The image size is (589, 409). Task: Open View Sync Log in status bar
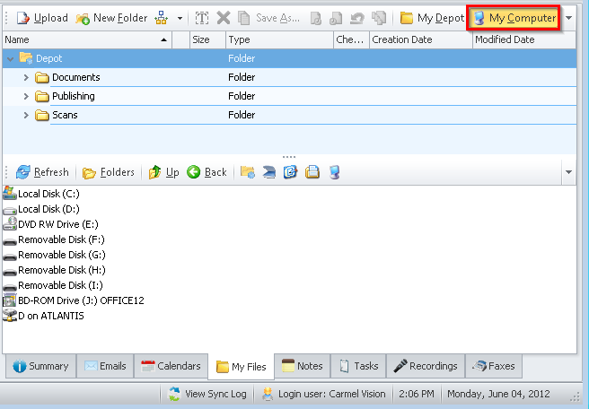click(x=207, y=394)
